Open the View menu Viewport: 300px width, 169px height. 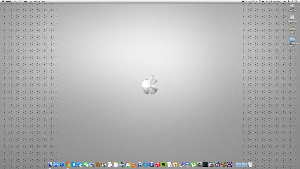pyautogui.click(x=26, y=1)
